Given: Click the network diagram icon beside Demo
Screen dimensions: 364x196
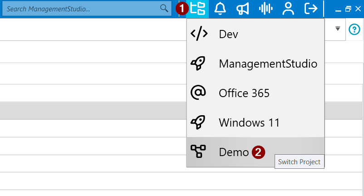Looking at the screenshot, I should coord(198,151).
